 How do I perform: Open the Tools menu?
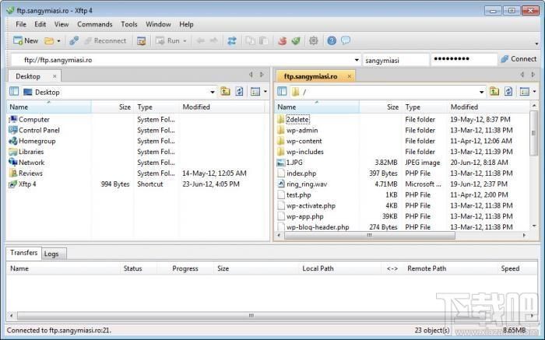129,24
